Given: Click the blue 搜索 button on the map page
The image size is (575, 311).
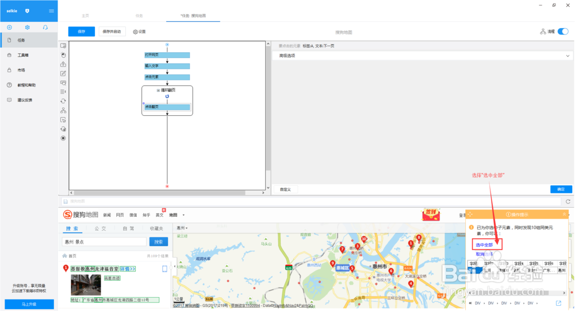Looking at the screenshot, I should (x=159, y=242).
